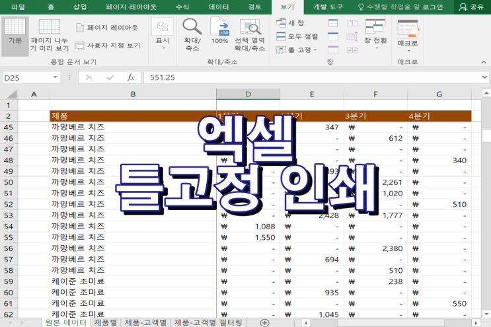Open 사용자 지정 보기 custom views
This screenshot has height=327, width=491.
[108, 46]
